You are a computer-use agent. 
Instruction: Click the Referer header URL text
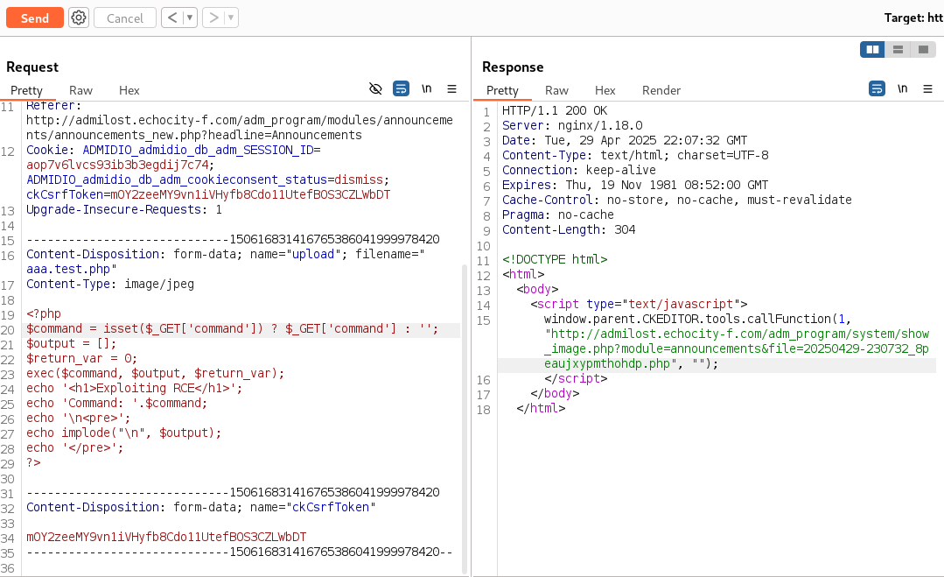click(239, 128)
